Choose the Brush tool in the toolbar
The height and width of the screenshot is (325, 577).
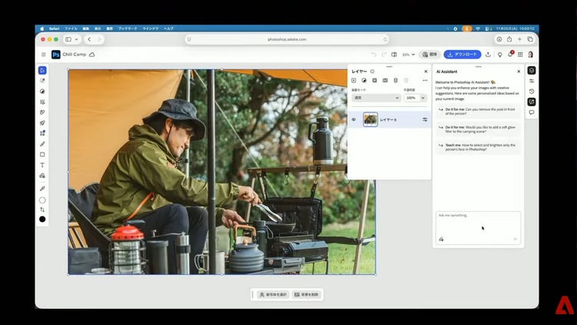click(x=42, y=143)
